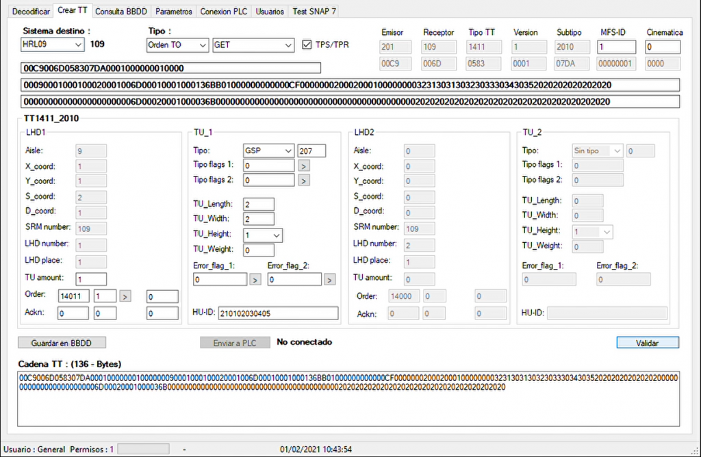Screen dimensions: 701x457
Task: Switch to the Usuarios tab
Action: (x=269, y=11)
